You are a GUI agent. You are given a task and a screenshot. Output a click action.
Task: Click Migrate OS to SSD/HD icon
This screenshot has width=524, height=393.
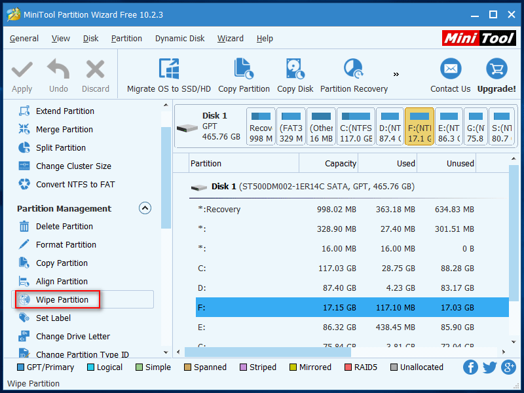[x=169, y=69]
